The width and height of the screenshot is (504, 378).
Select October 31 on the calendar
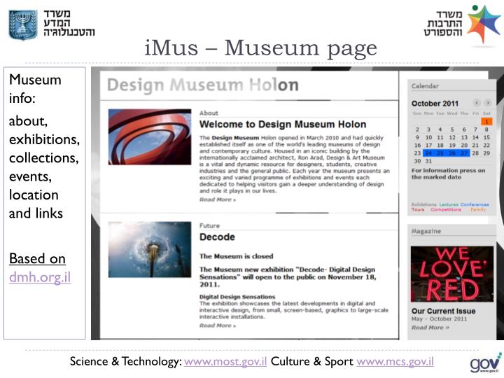point(428,161)
